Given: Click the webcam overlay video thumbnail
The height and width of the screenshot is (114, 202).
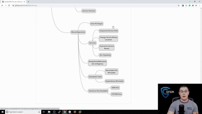Looking at the screenshot, I should [180, 99].
